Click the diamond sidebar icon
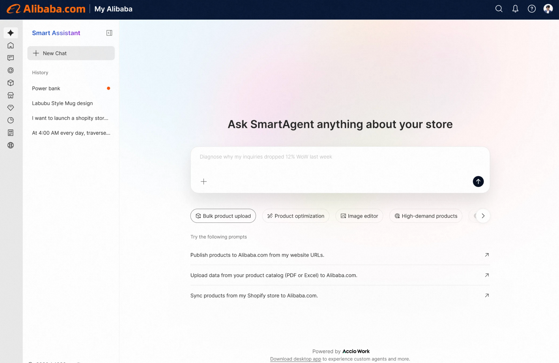The width and height of the screenshot is (559, 363). pyautogui.click(x=11, y=108)
